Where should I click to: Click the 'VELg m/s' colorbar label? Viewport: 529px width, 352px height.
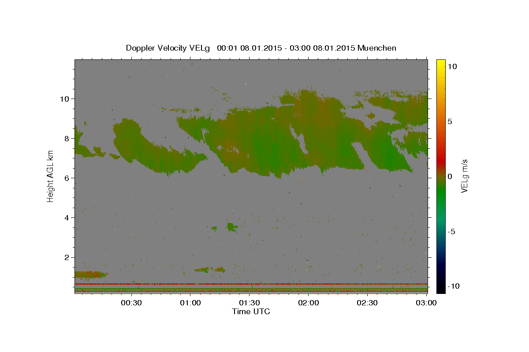(465, 176)
